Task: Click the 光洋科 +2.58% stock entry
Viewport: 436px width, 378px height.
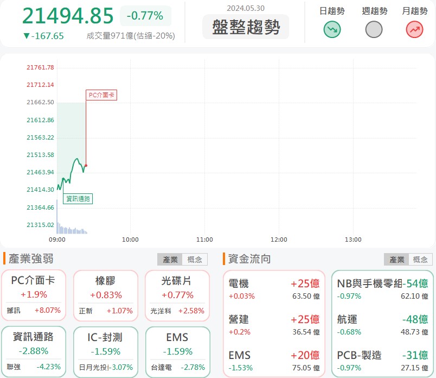Action: tap(177, 311)
